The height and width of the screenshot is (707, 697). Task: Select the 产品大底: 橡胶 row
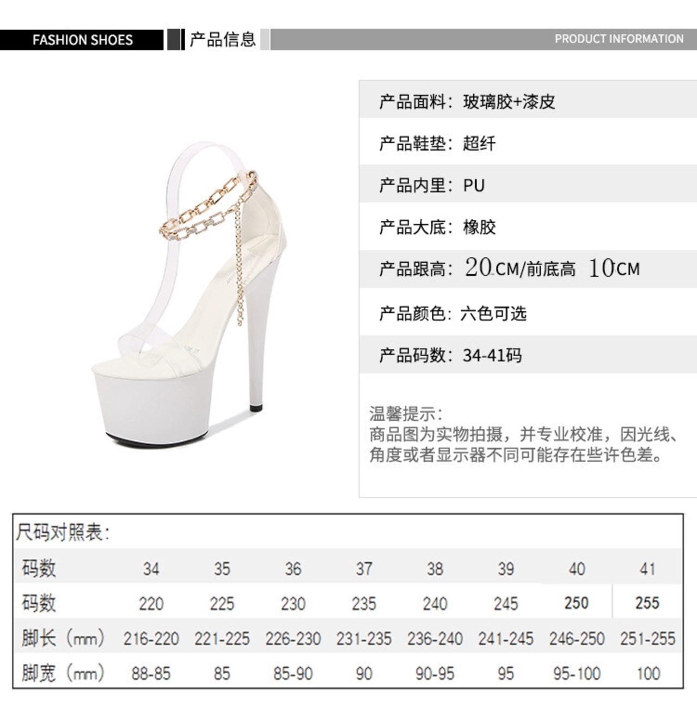(528, 226)
